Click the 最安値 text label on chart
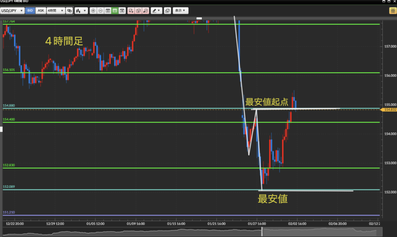 (x=273, y=199)
